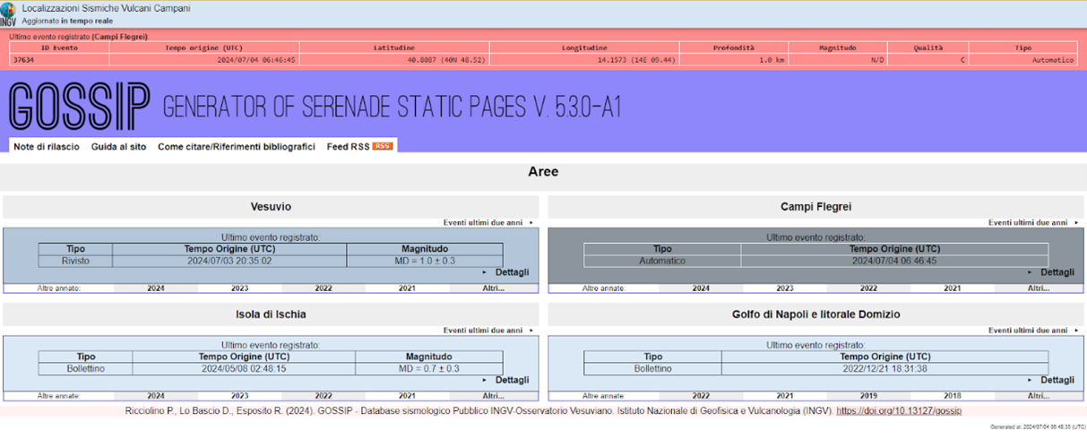1087x447 pixels.
Task: Select Isola di Ischia year 2024
Action: click(156, 396)
